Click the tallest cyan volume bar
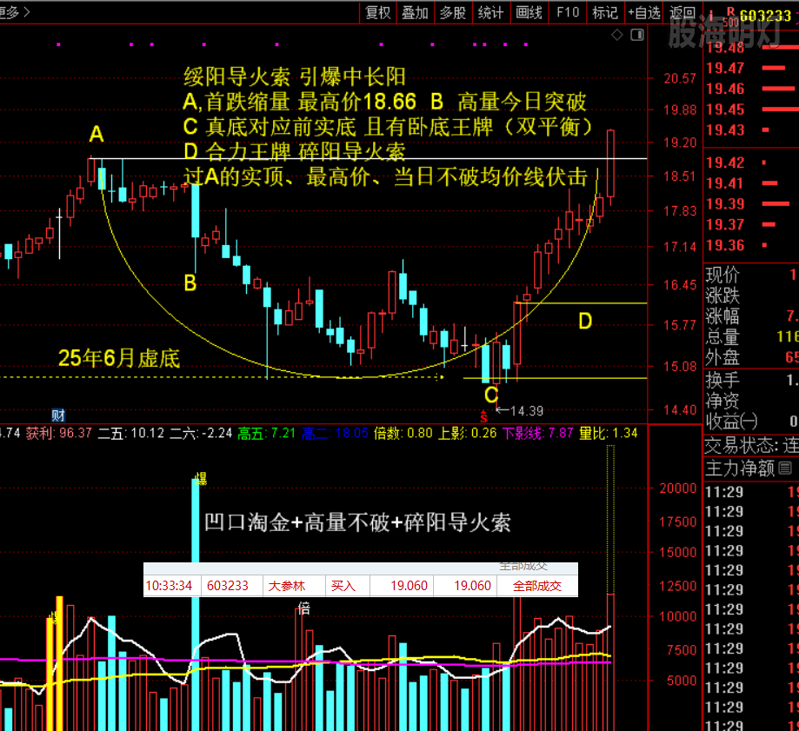 coord(196,605)
